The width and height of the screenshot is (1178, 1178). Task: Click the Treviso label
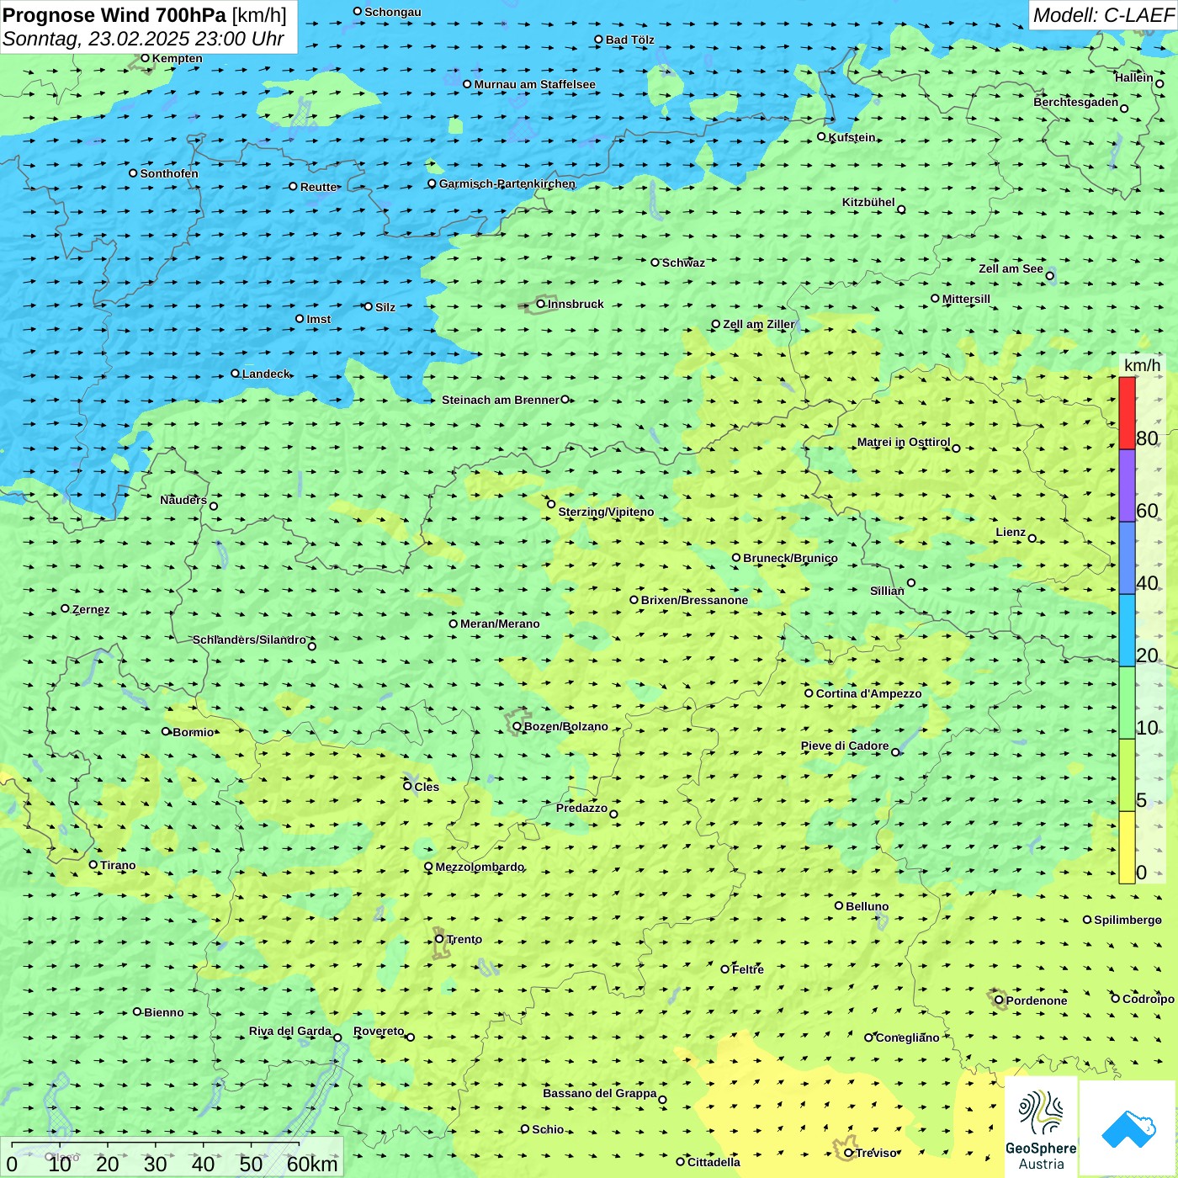coord(877,1153)
